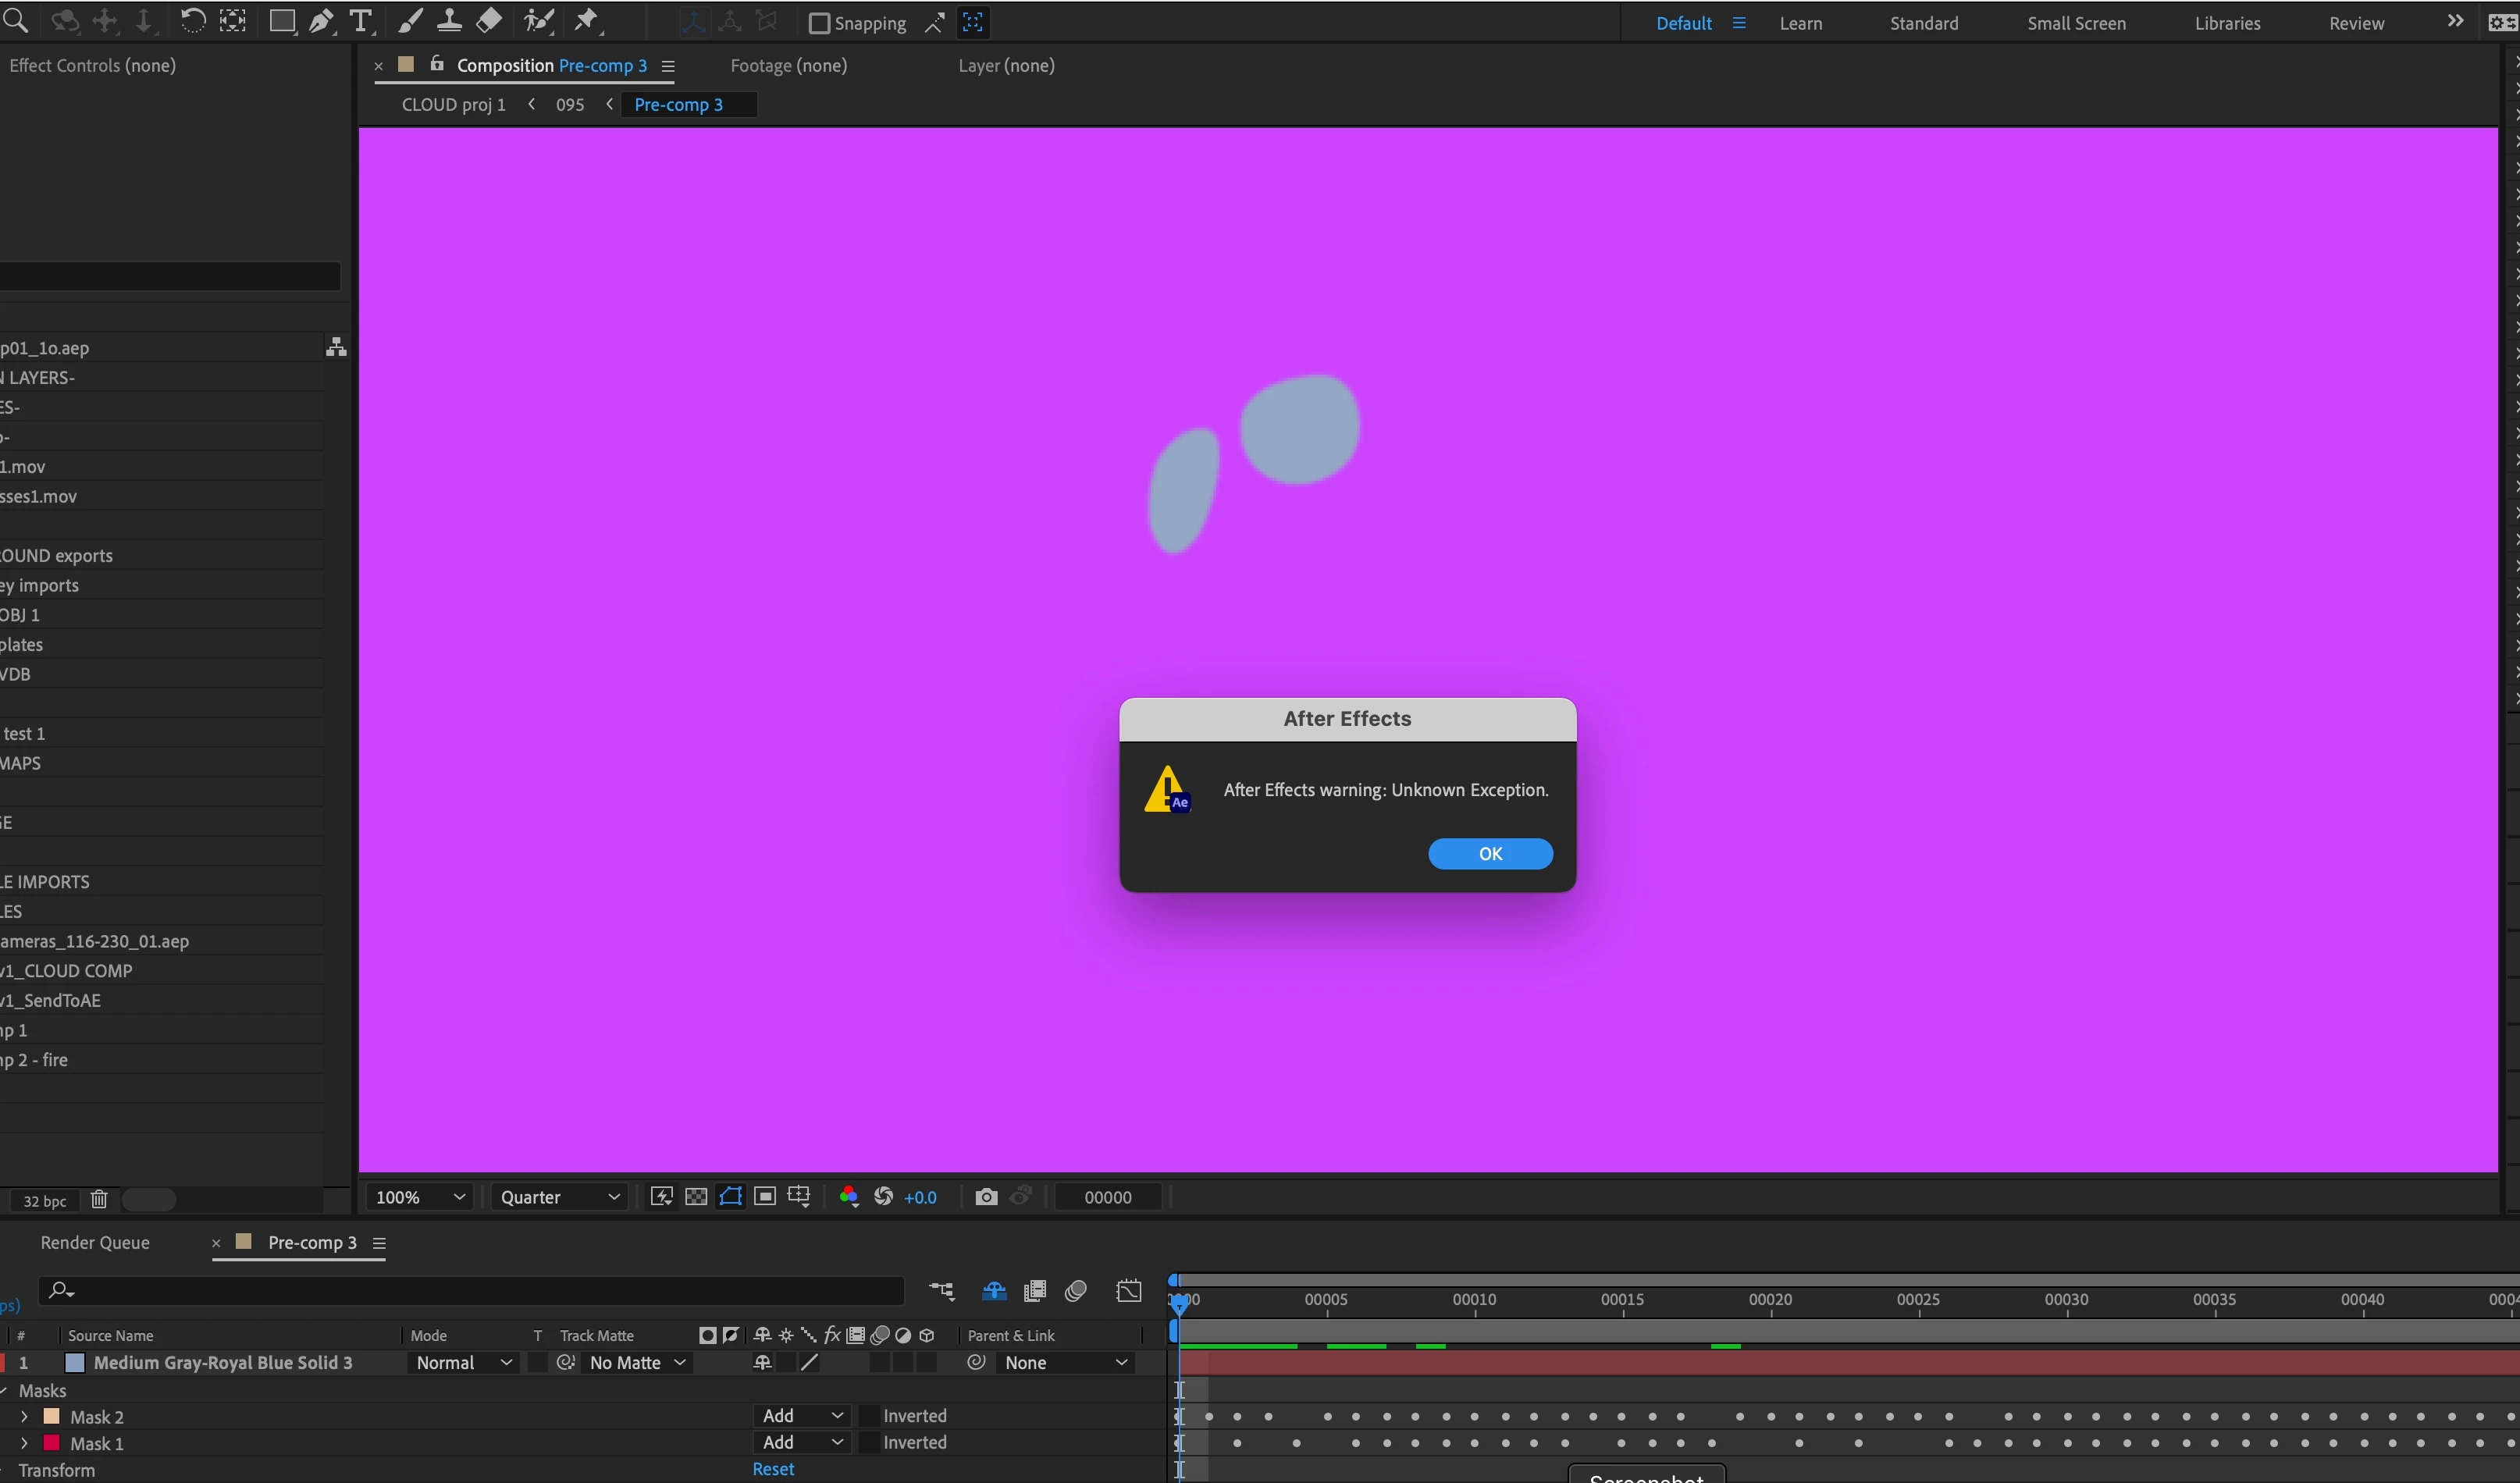Image resolution: width=2520 pixels, height=1483 pixels.
Task: Enable the Snapping checkbox
Action: coord(819,23)
